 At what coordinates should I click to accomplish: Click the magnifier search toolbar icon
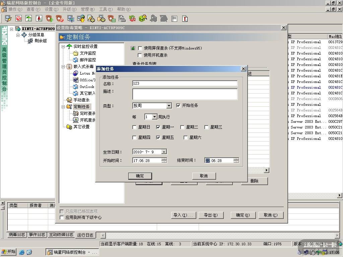pos(143,18)
